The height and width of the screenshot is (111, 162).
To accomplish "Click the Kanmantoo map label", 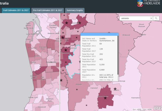I will pos(136,98).
